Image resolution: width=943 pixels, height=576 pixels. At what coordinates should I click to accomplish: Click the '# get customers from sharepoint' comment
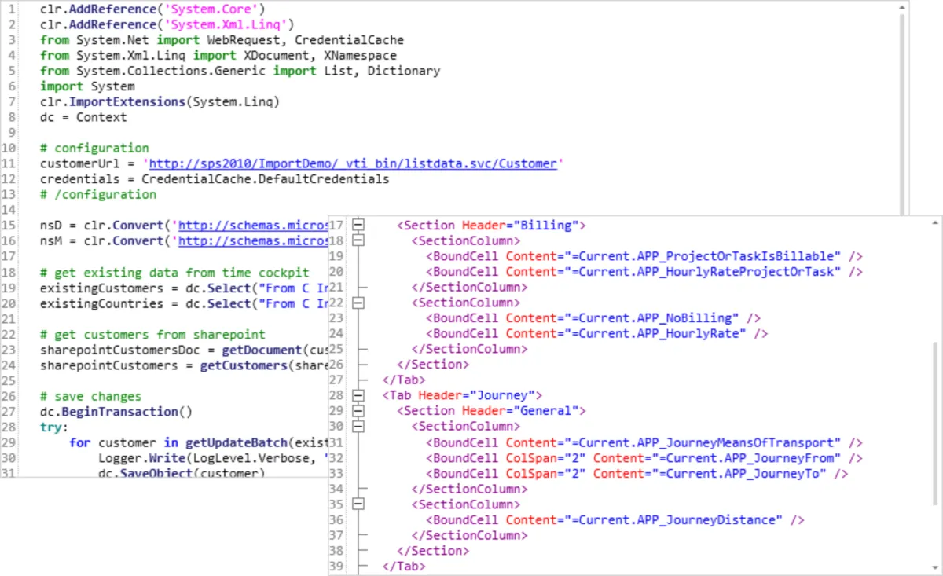click(x=152, y=334)
